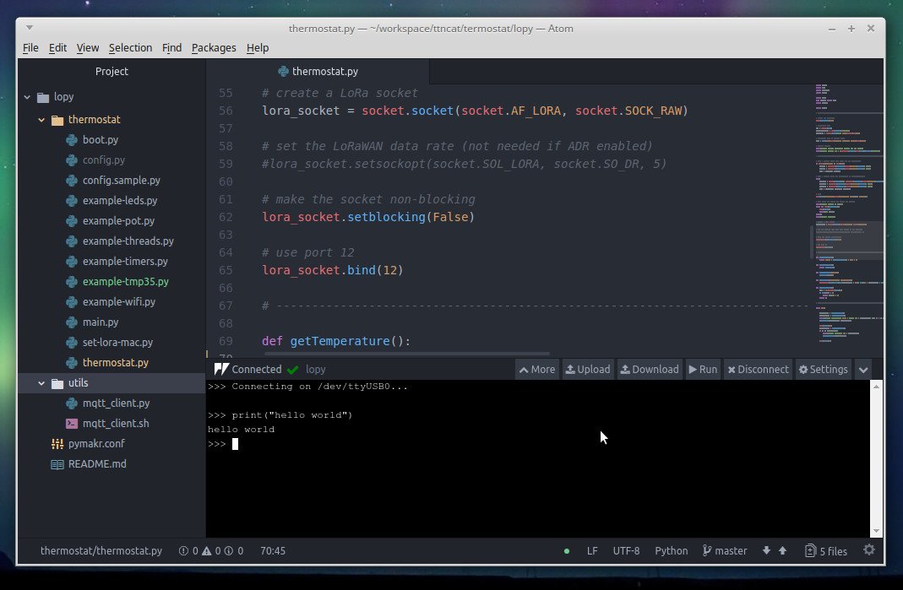The height and width of the screenshot is (590, 903).
Task: Switch to the thermostat.py tab
Action: point(318,72)
